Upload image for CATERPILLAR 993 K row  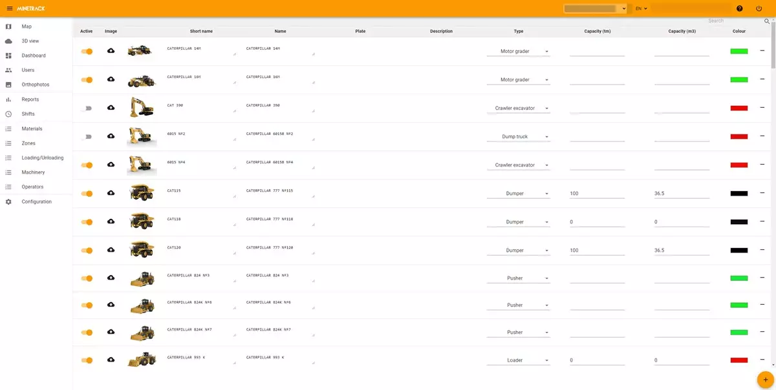(111, 360)
